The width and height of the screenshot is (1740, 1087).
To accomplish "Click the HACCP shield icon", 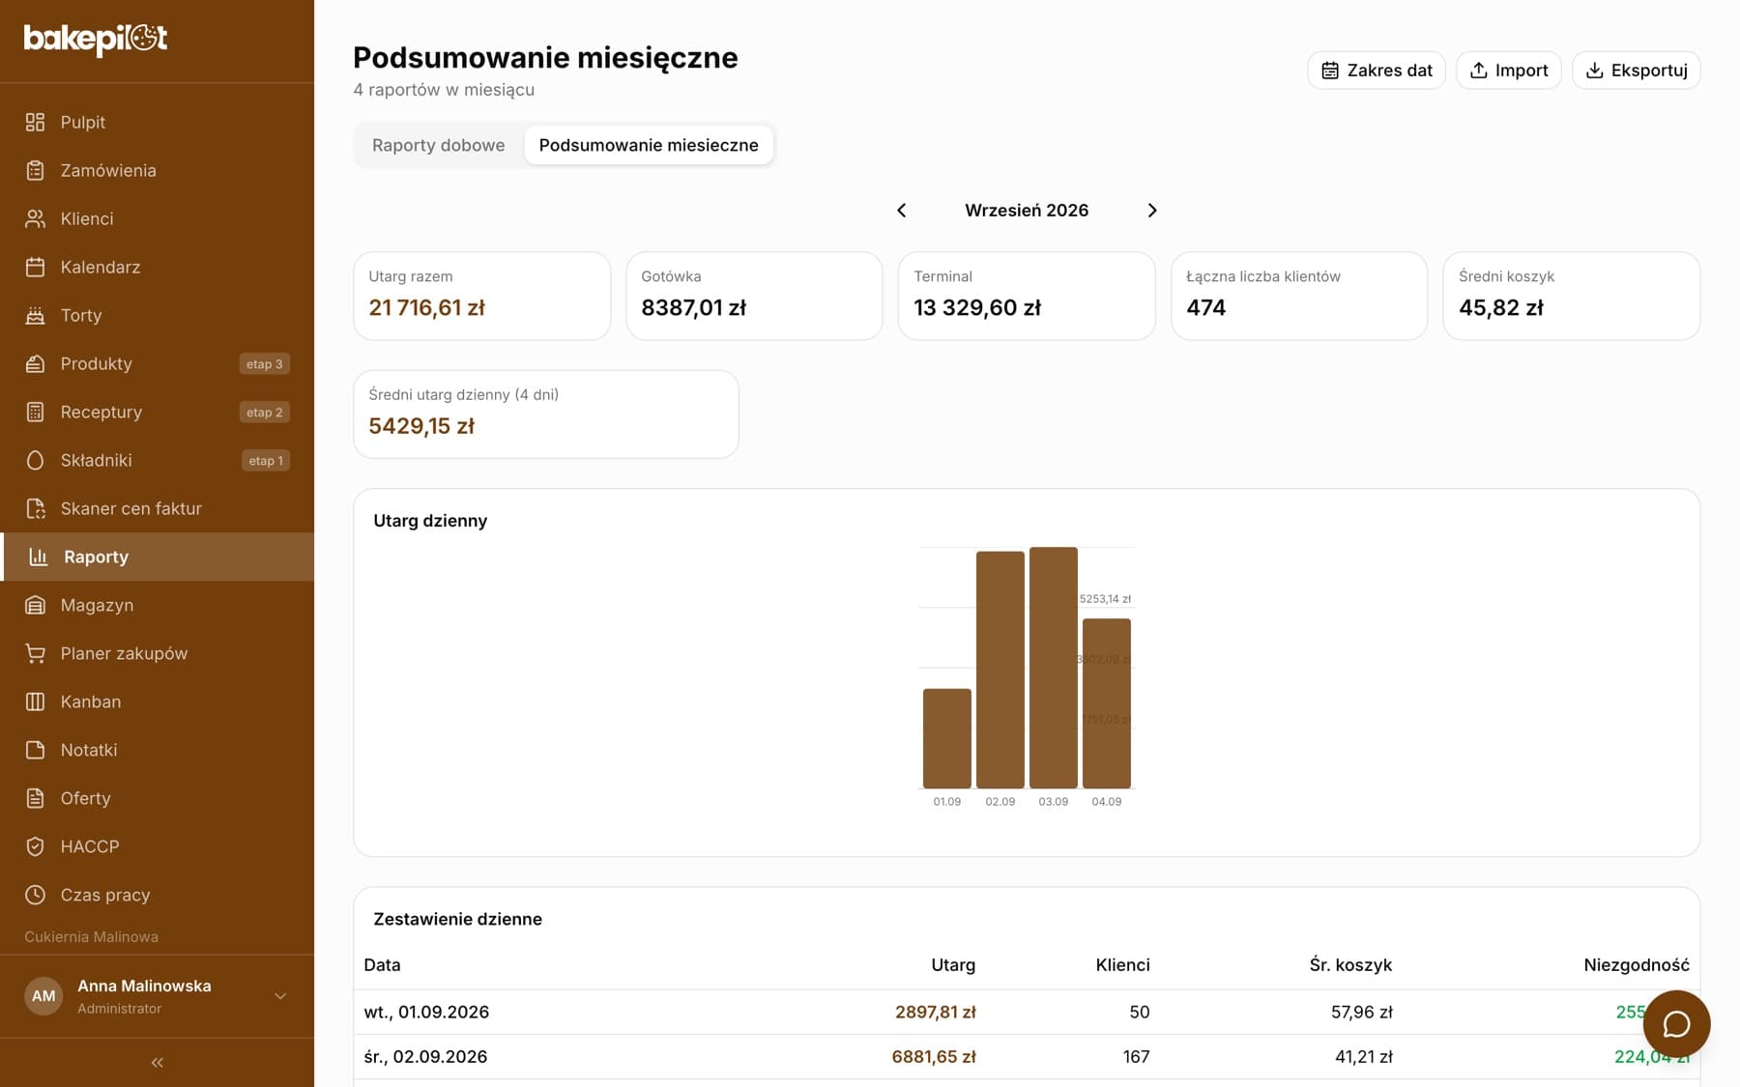I will pyautogui.click(x=36, y=846).
